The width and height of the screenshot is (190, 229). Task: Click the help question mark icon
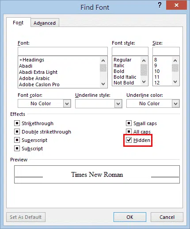tap(160, 5)
